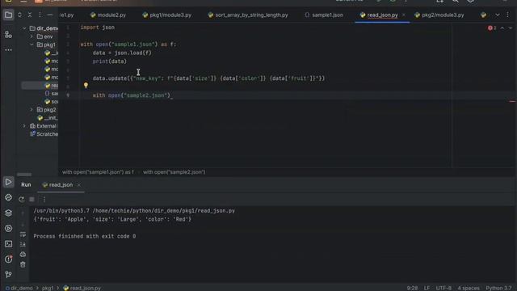
Task: Click the Run panel title label
Action: (26, 185)
